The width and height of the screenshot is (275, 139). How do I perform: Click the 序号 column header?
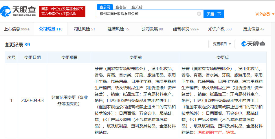pos(11,57)
